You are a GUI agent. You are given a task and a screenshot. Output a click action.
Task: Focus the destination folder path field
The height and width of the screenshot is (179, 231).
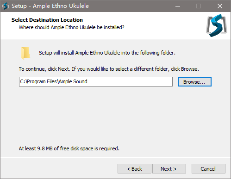click(96, 81)
